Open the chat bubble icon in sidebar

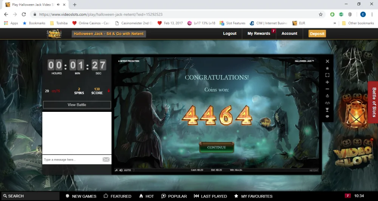coord(327,116)
